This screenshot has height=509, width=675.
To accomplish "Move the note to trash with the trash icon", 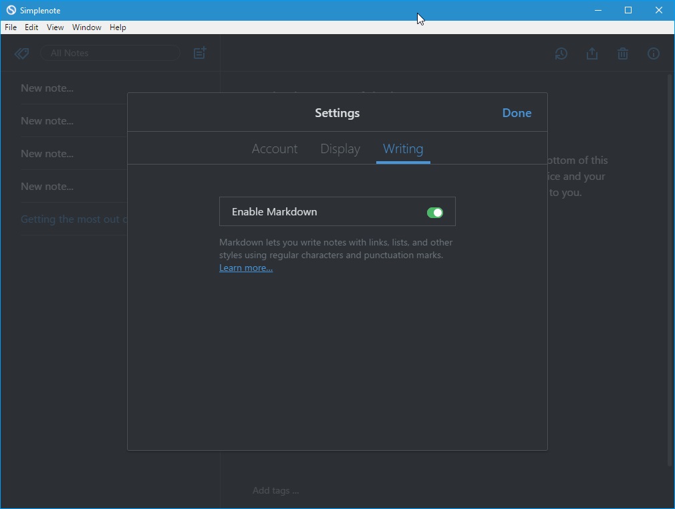I will tap(622, 54).
